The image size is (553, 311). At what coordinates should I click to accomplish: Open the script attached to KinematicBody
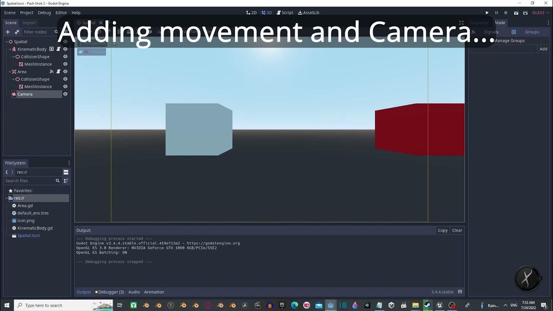[x=58, y=49]
